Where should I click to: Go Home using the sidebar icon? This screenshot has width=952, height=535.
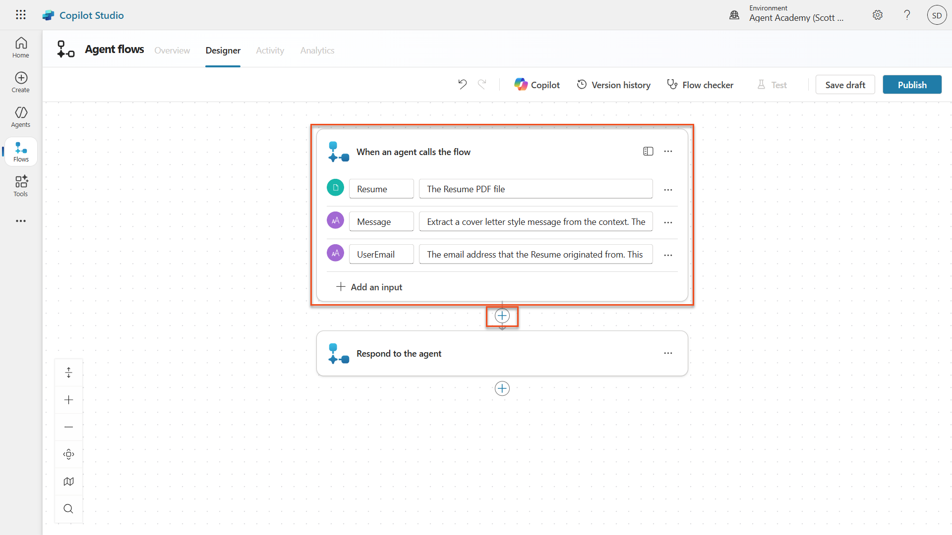tap(20, 47)
